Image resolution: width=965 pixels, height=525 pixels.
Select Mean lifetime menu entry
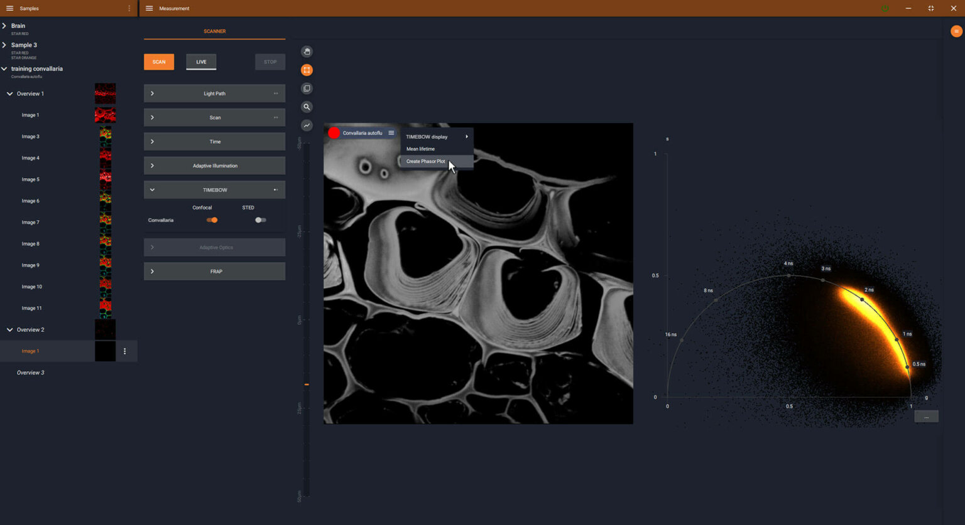420,149
